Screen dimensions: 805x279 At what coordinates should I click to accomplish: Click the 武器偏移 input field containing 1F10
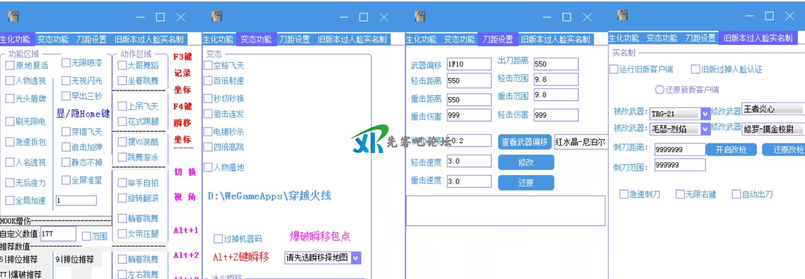(468, 64)
